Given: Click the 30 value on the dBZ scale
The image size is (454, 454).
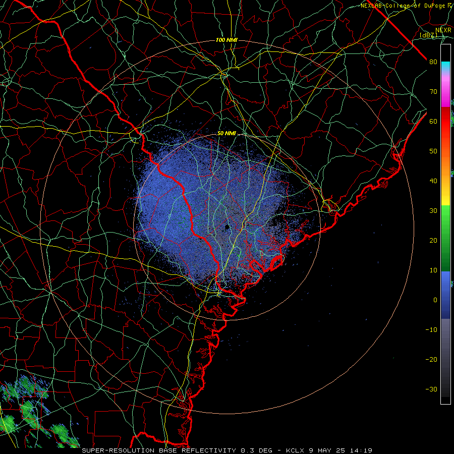Looking at the screenshot, I should pyautogui.click(x=433, y=211).
